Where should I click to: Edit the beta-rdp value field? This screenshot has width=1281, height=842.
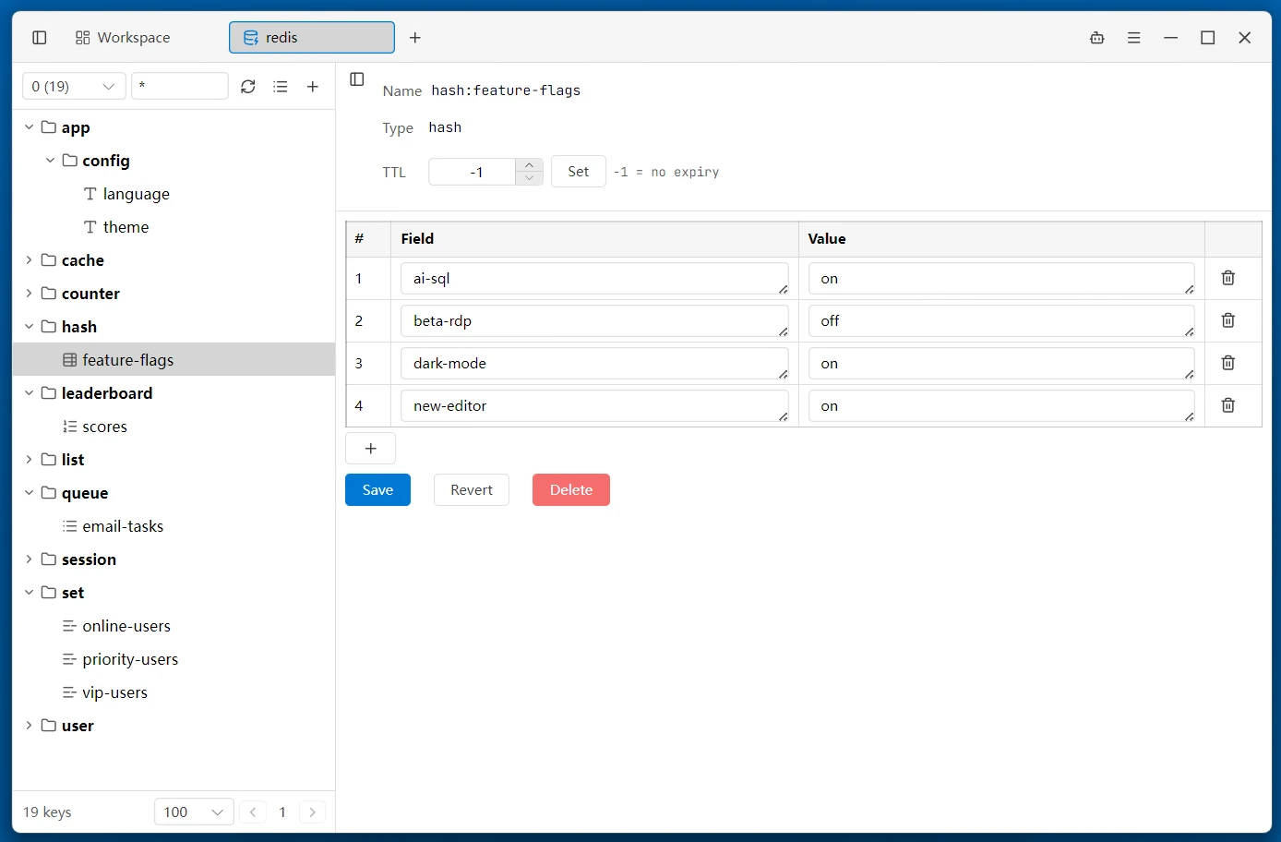1001,321
